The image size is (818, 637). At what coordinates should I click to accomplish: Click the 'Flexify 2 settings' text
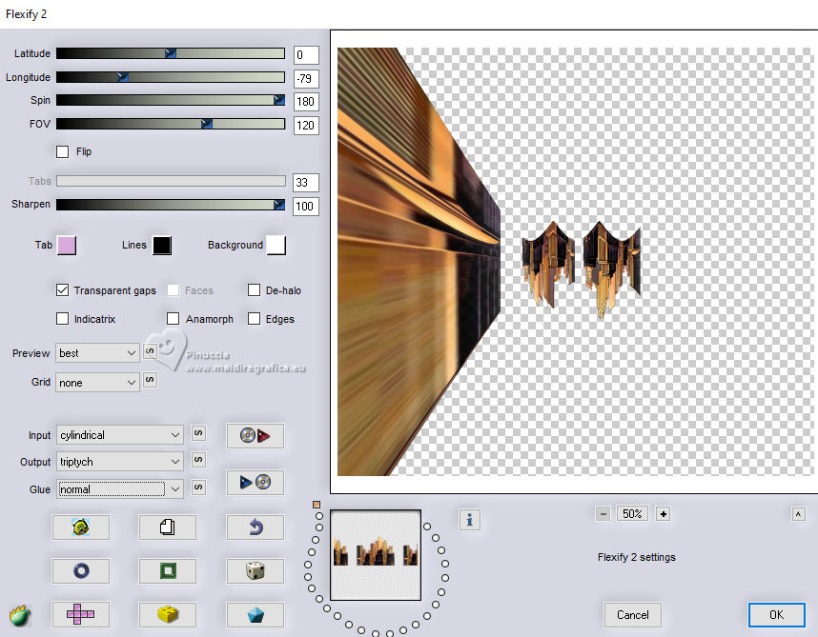pos(637,557)
